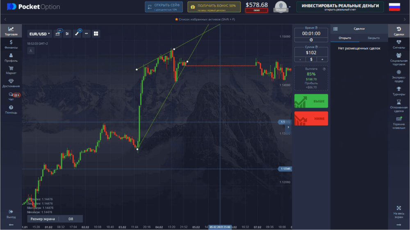Select the Открыто deals tab

(x=344, y=38)
